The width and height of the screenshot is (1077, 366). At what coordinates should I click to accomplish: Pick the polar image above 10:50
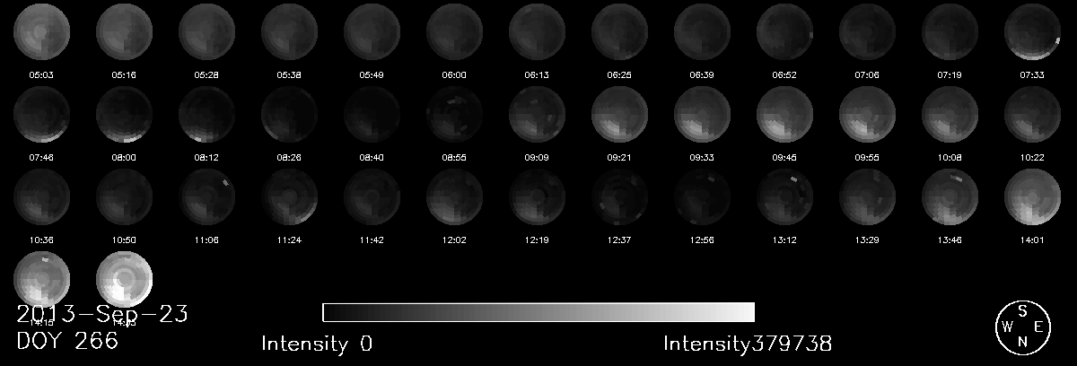125,197
